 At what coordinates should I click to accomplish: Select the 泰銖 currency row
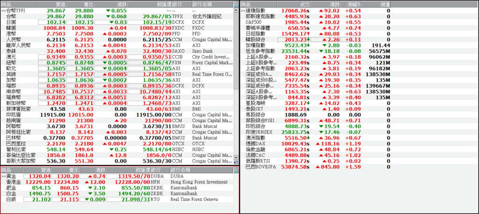(117, 51)
